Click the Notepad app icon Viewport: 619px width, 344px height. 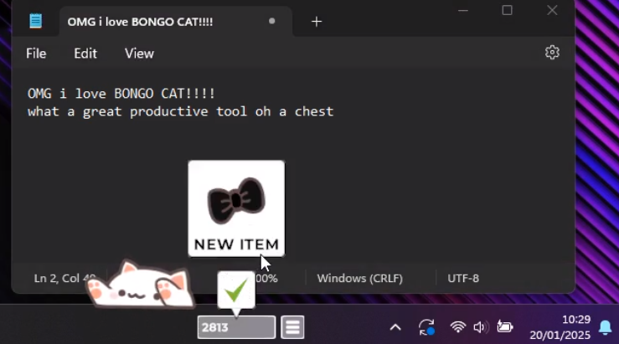pyautogui.click(x=35, y=21)
